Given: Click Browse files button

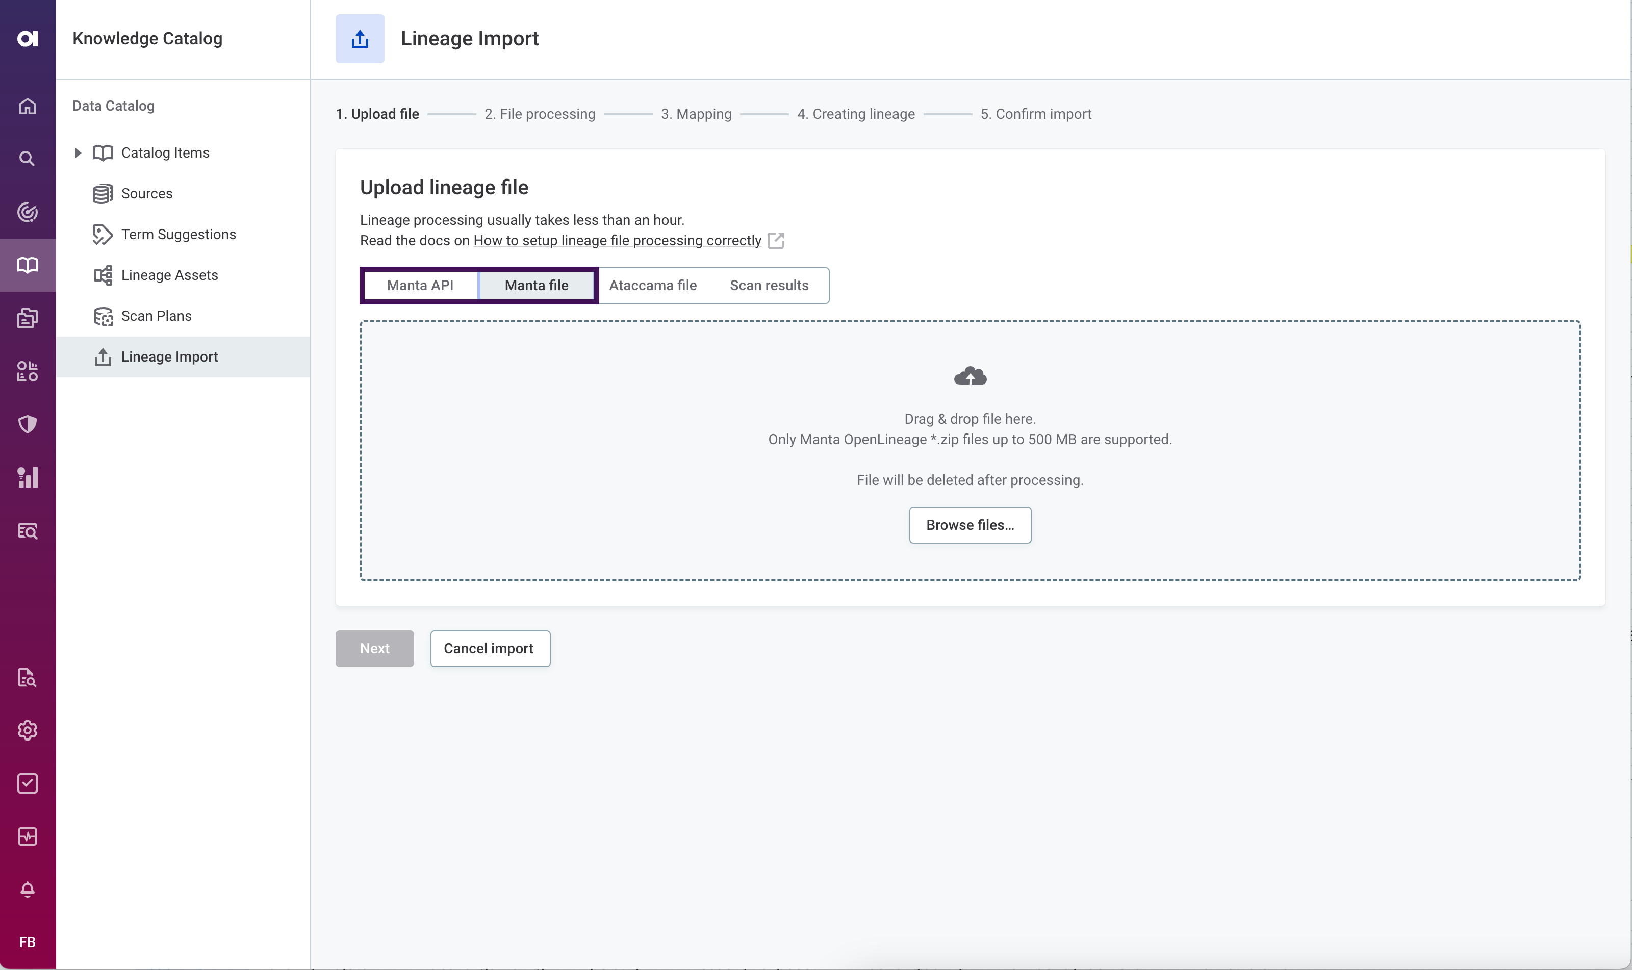Looking at the screenshot, I should click(970, 524).
